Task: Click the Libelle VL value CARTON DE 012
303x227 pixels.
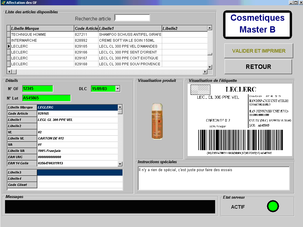Action: tap(77, 138)
